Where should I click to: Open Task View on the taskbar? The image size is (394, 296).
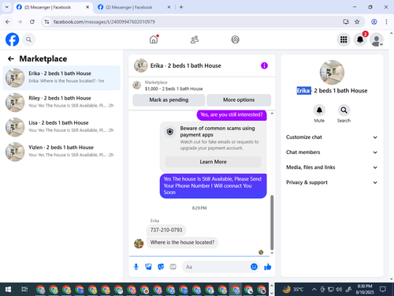coord(24,290)
